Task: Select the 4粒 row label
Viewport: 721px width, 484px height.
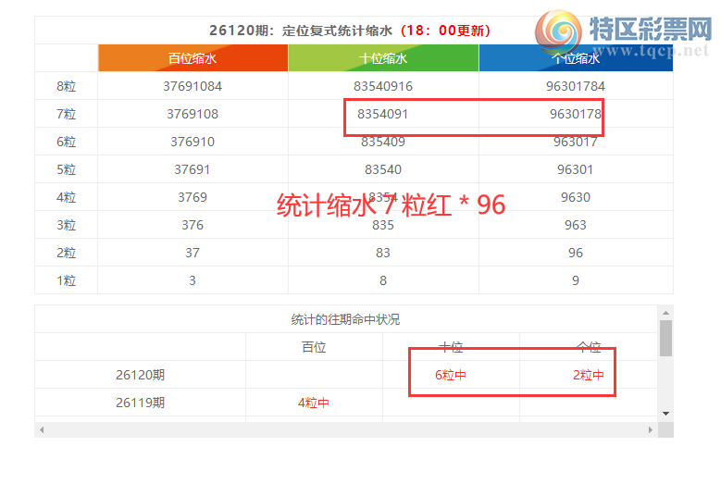Action: tap(67, 197)
